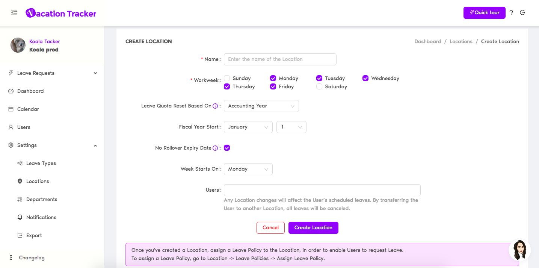This screenshot has width=539, height=268.
Task: Uncheck the Friday workweek box
Action: click(273, 86)
